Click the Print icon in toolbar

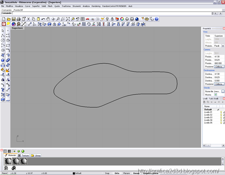click(19, 19)
